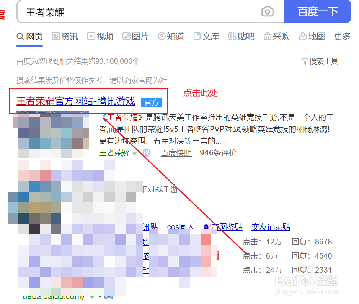This screenshot has height=304, width=359.
Task: Switch to the 贴吧 tab
Action: pos(241,37)
